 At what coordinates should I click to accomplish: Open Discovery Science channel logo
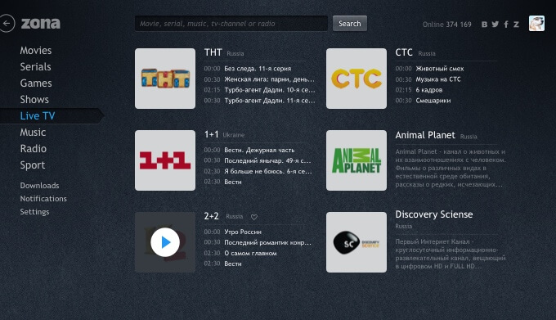click(356, 242)
